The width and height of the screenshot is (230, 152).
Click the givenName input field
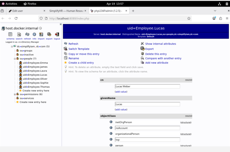click(147, 104)
